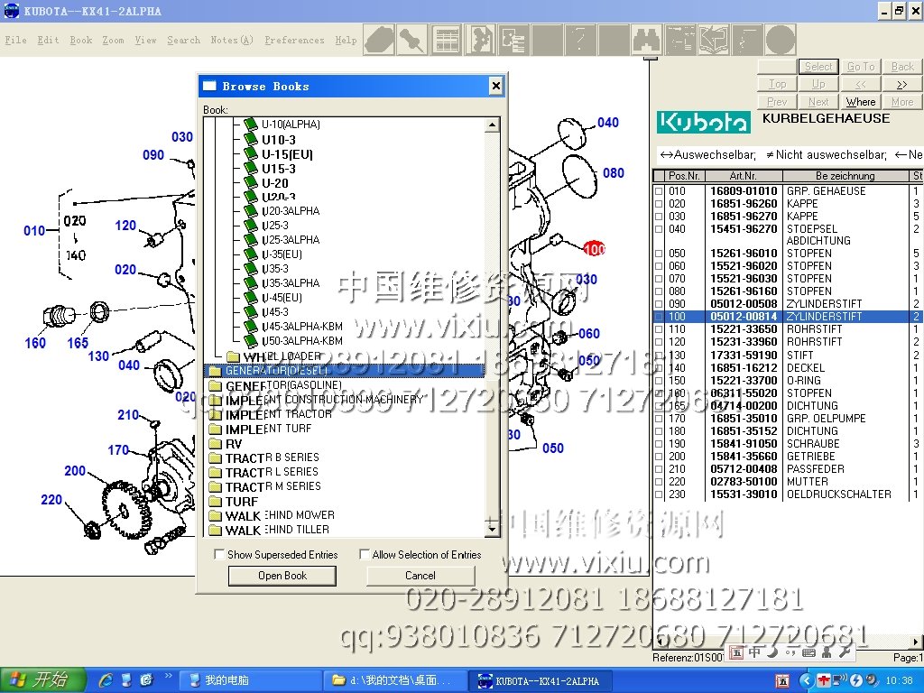Click the book list scrollbar down arrow

coord(492,531)
